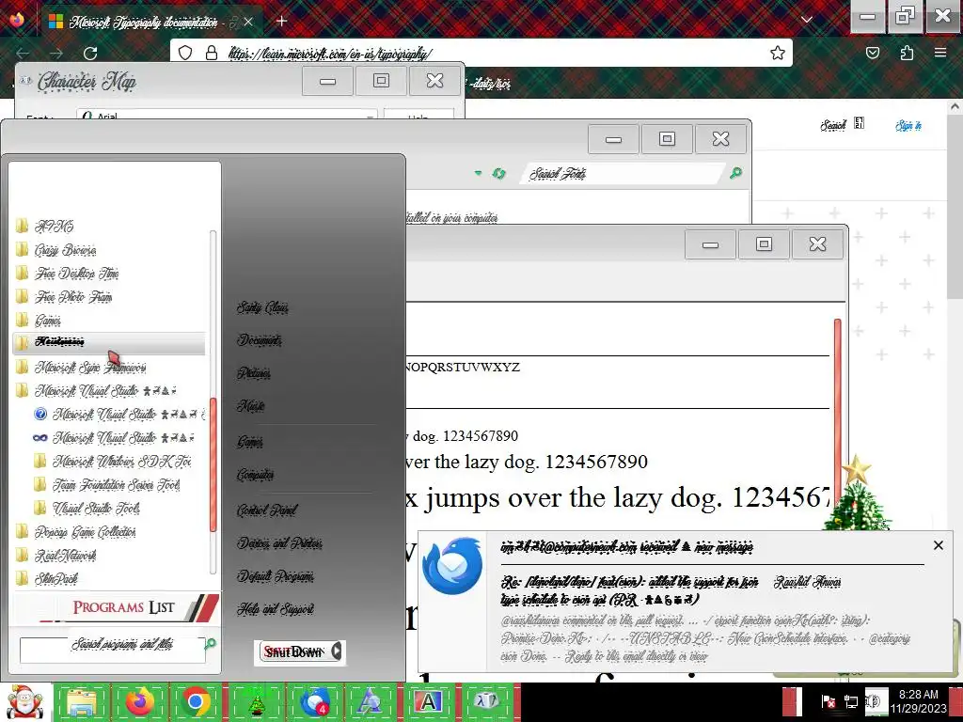Screen dimensions: 963x722
Task: Expand the RealNetworks folder
Action: tap(55, 555)
